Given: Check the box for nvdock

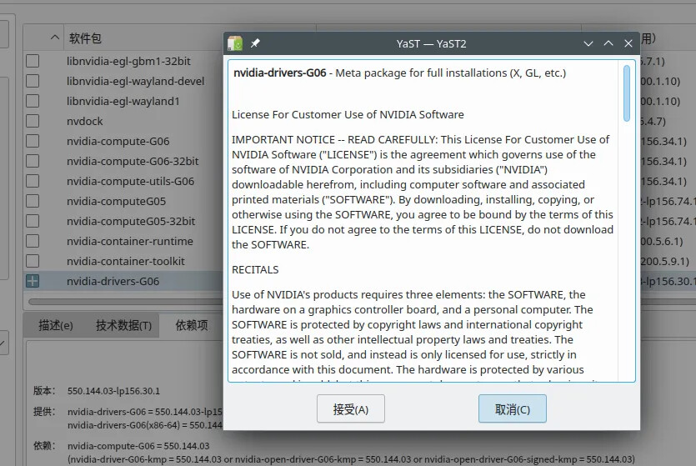Looking at the screenshot, I should pyautogui.click(x=33, y=121).
